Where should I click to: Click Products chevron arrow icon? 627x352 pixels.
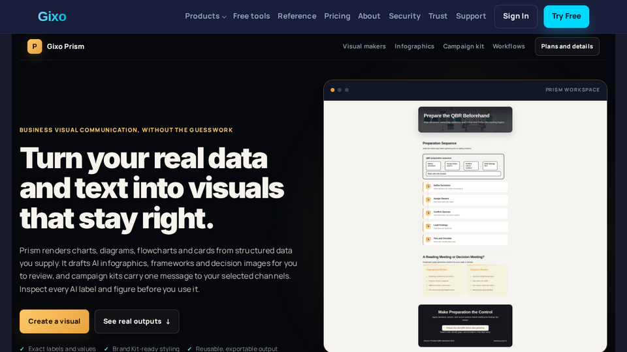click(x=224, y=17)
